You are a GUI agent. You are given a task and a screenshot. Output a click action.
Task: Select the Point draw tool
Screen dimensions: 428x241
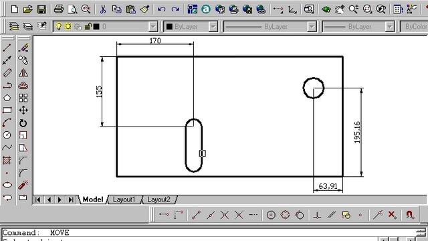tap(7, 173)
